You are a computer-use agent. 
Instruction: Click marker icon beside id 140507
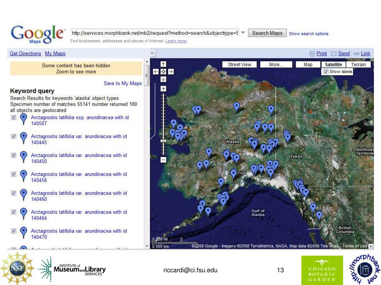coord(23,119)
